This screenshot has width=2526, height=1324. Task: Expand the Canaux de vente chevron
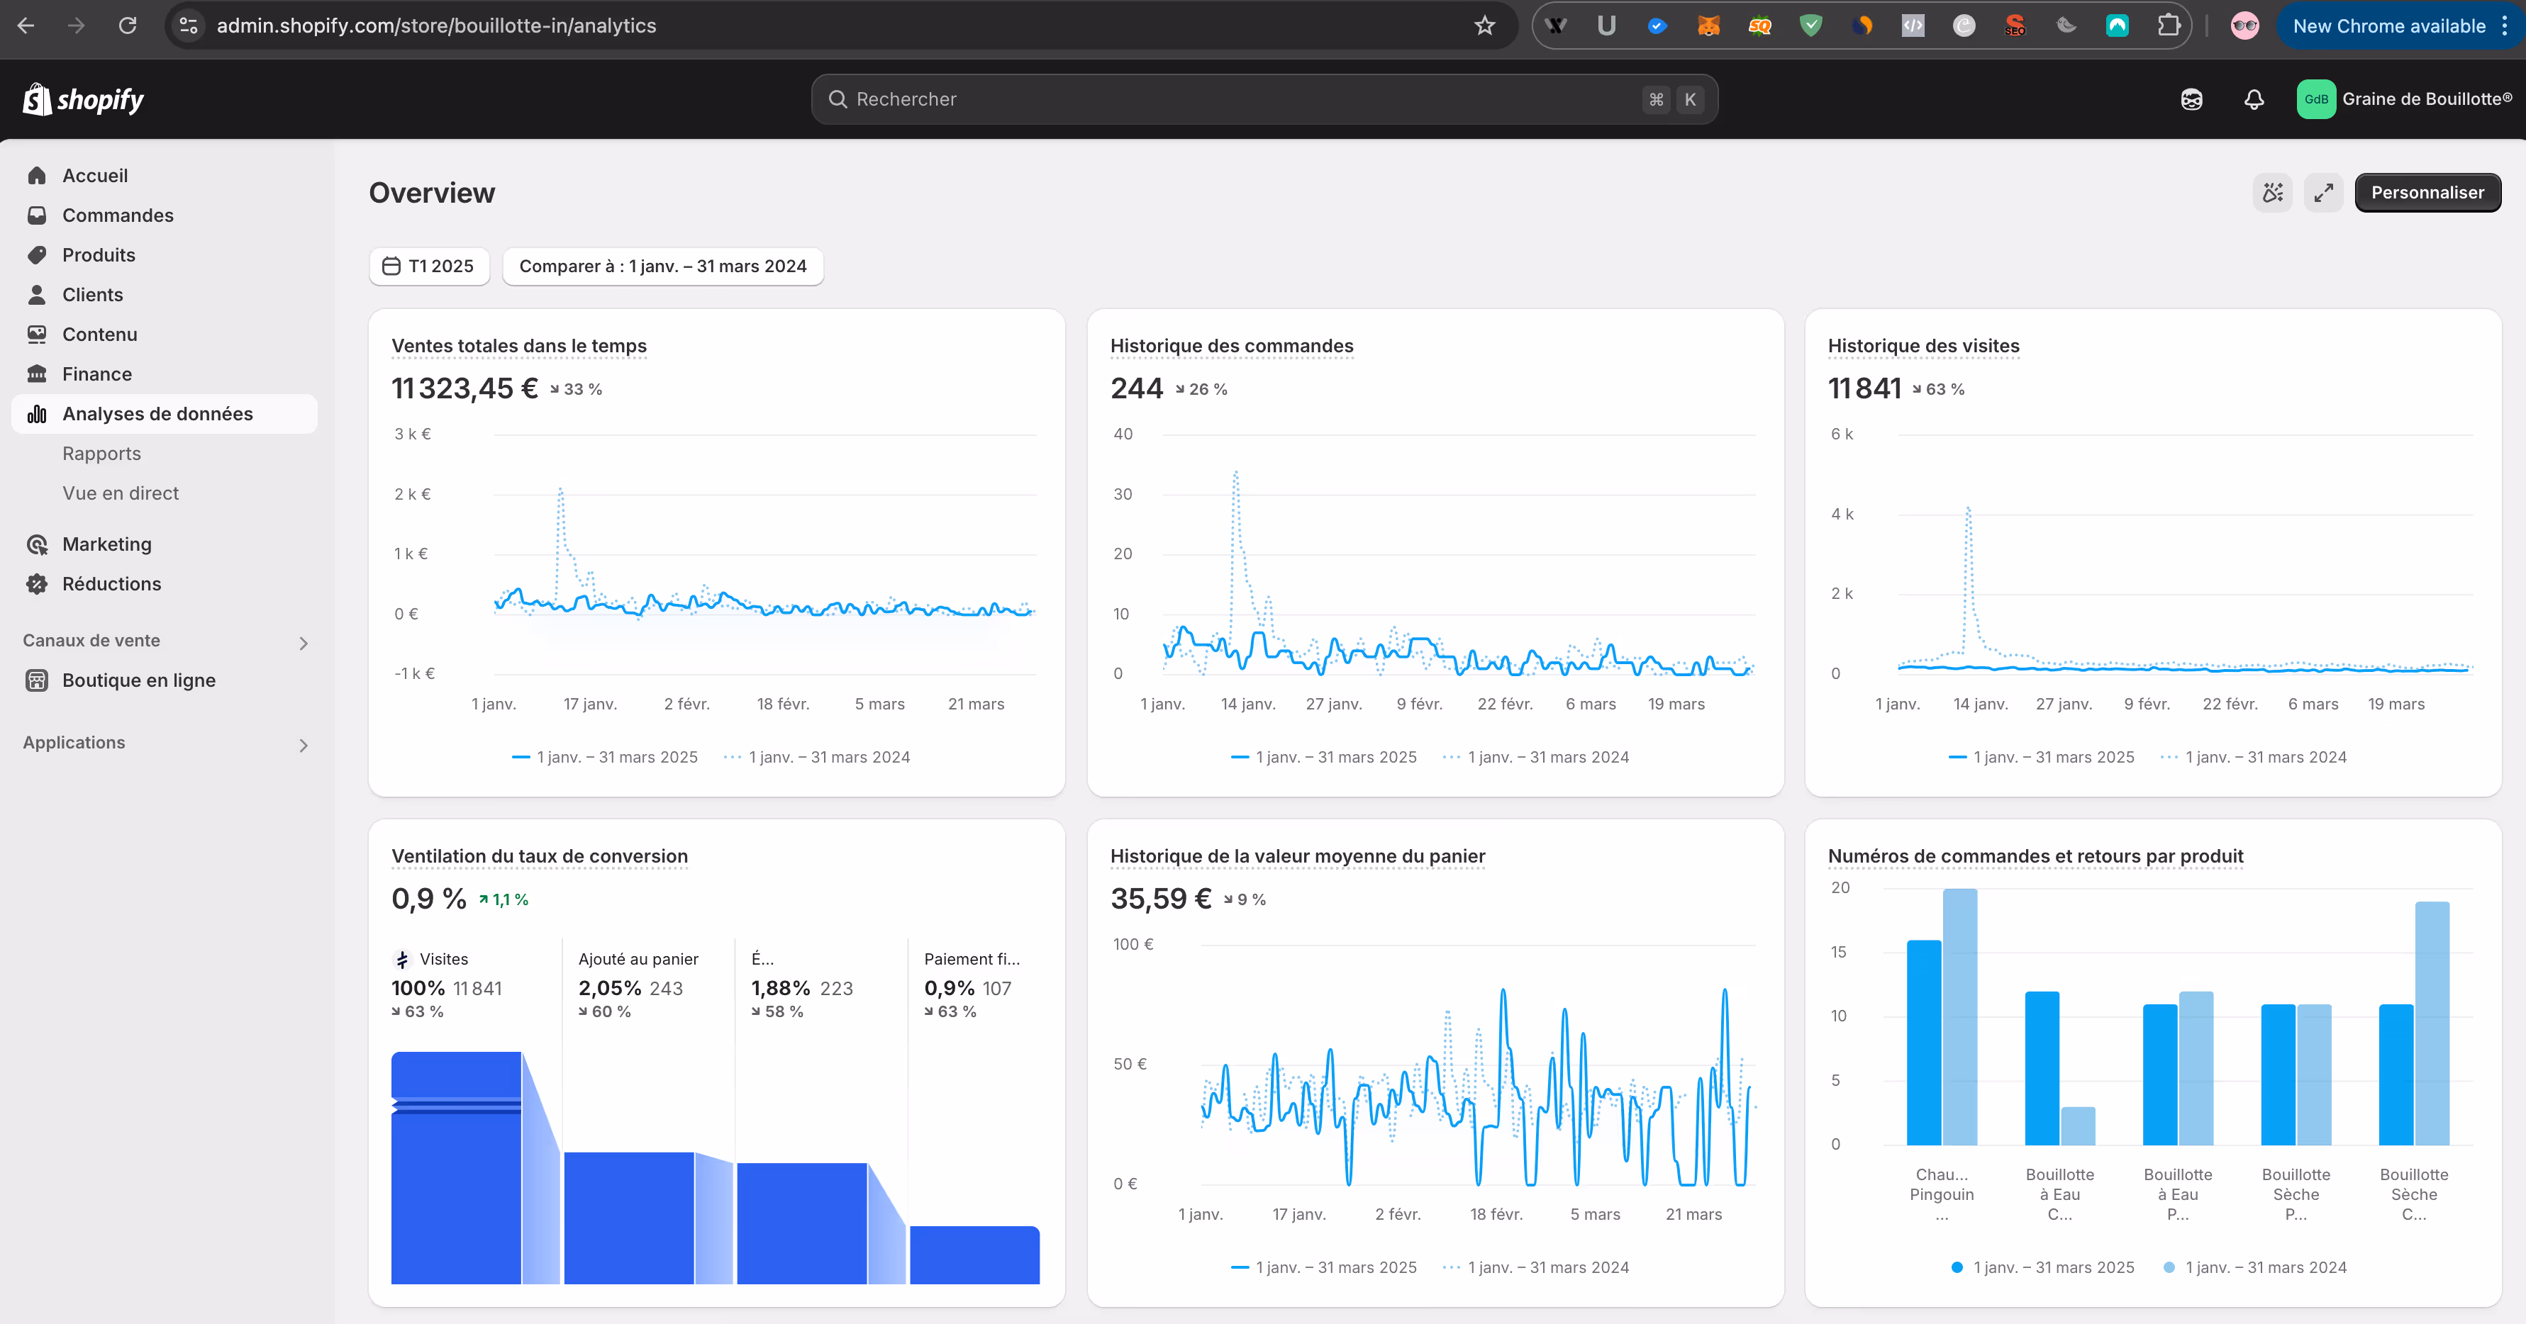tap(303, 644)
